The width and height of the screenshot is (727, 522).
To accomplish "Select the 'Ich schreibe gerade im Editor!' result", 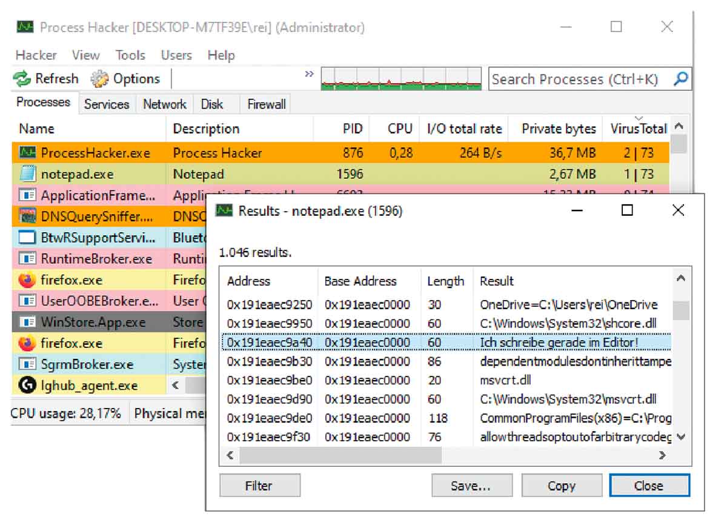I will [x=559, y=343].
